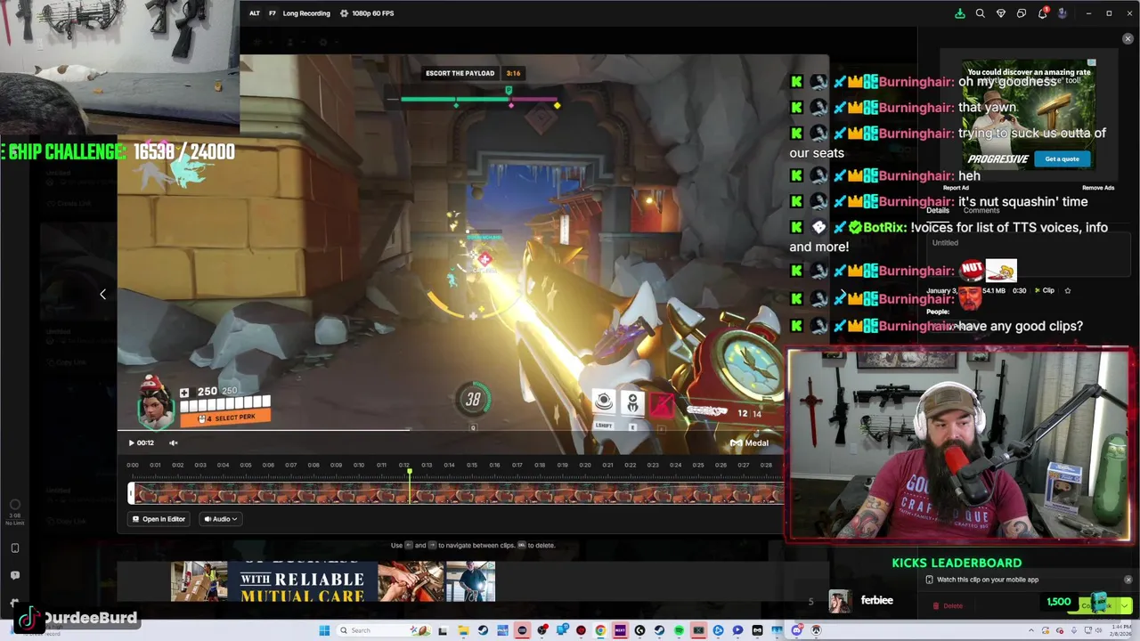
Task: Click ferbiee in Kicks Leaderboard
Action: pos(876,601)
